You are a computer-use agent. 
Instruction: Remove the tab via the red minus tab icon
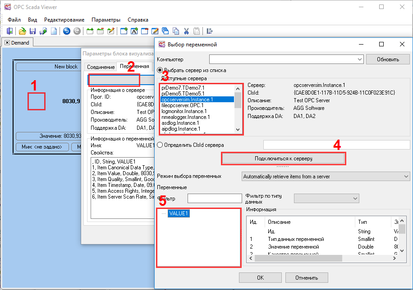click(101, 31)
